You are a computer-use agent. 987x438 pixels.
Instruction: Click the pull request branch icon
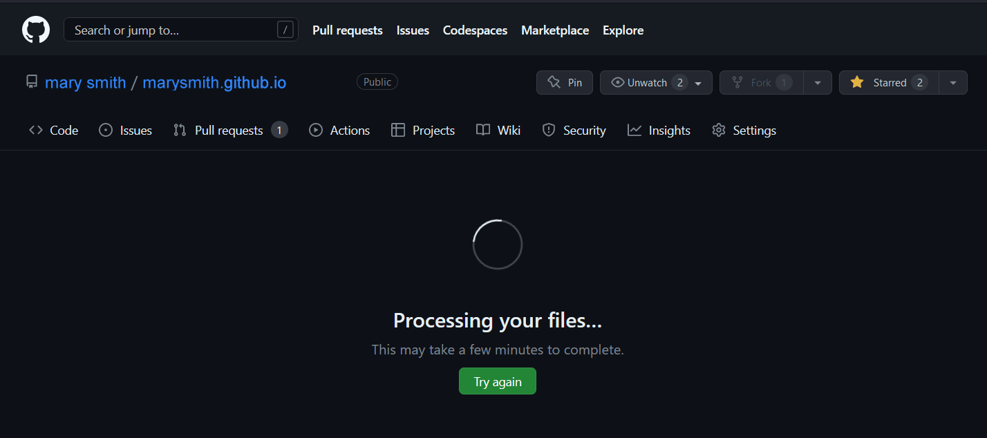click(180, 131)
